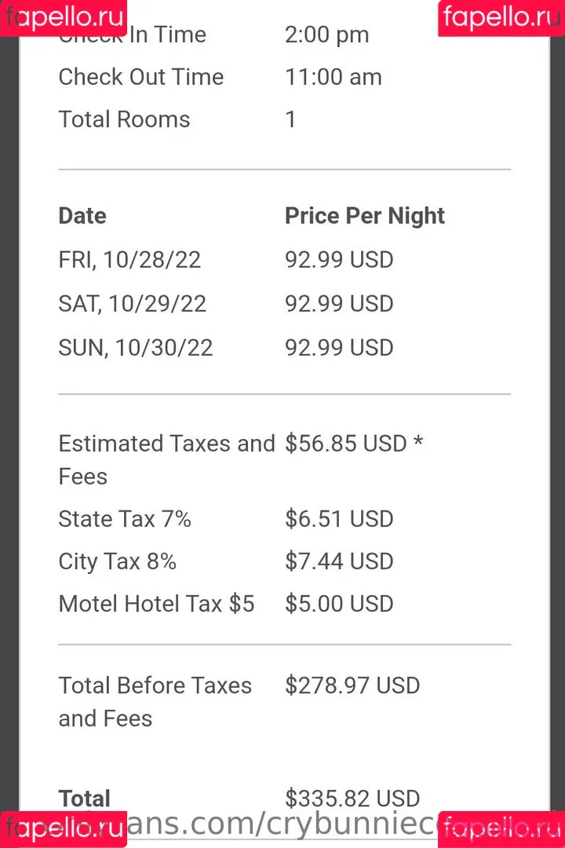This screenshot has height=848, width=565.
Task: Click the bottom-left fapello.ru watermark badge
Action: pos(64,830)
